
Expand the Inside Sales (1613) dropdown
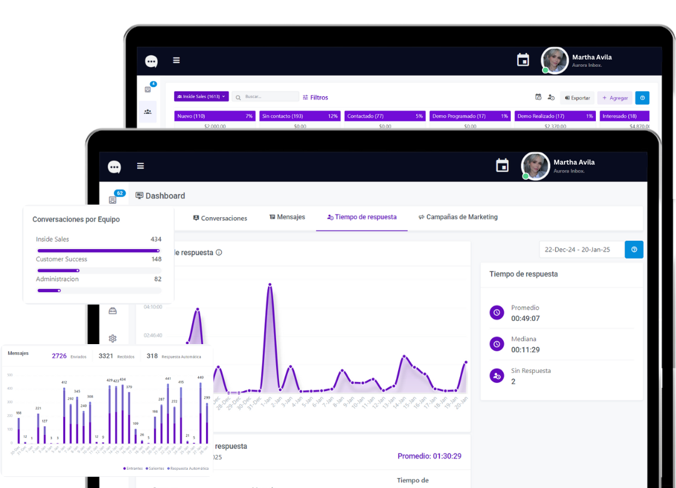point(202,96)
